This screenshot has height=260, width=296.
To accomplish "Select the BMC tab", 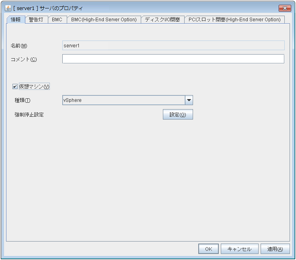I will coord(57,20).
